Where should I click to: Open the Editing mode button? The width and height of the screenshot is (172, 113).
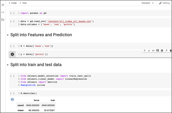164,3
